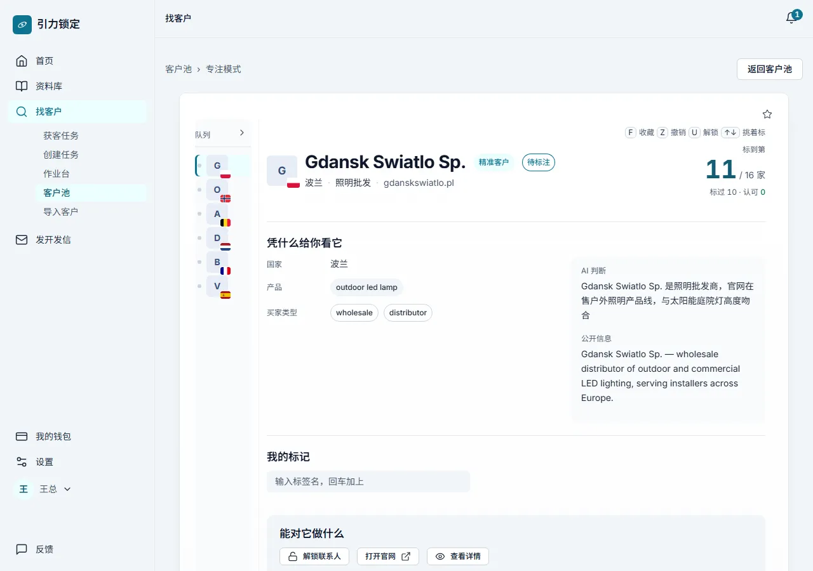Click the 专注模式 breadcrumb text
813x571 pixels.
[x=223, y=69]
